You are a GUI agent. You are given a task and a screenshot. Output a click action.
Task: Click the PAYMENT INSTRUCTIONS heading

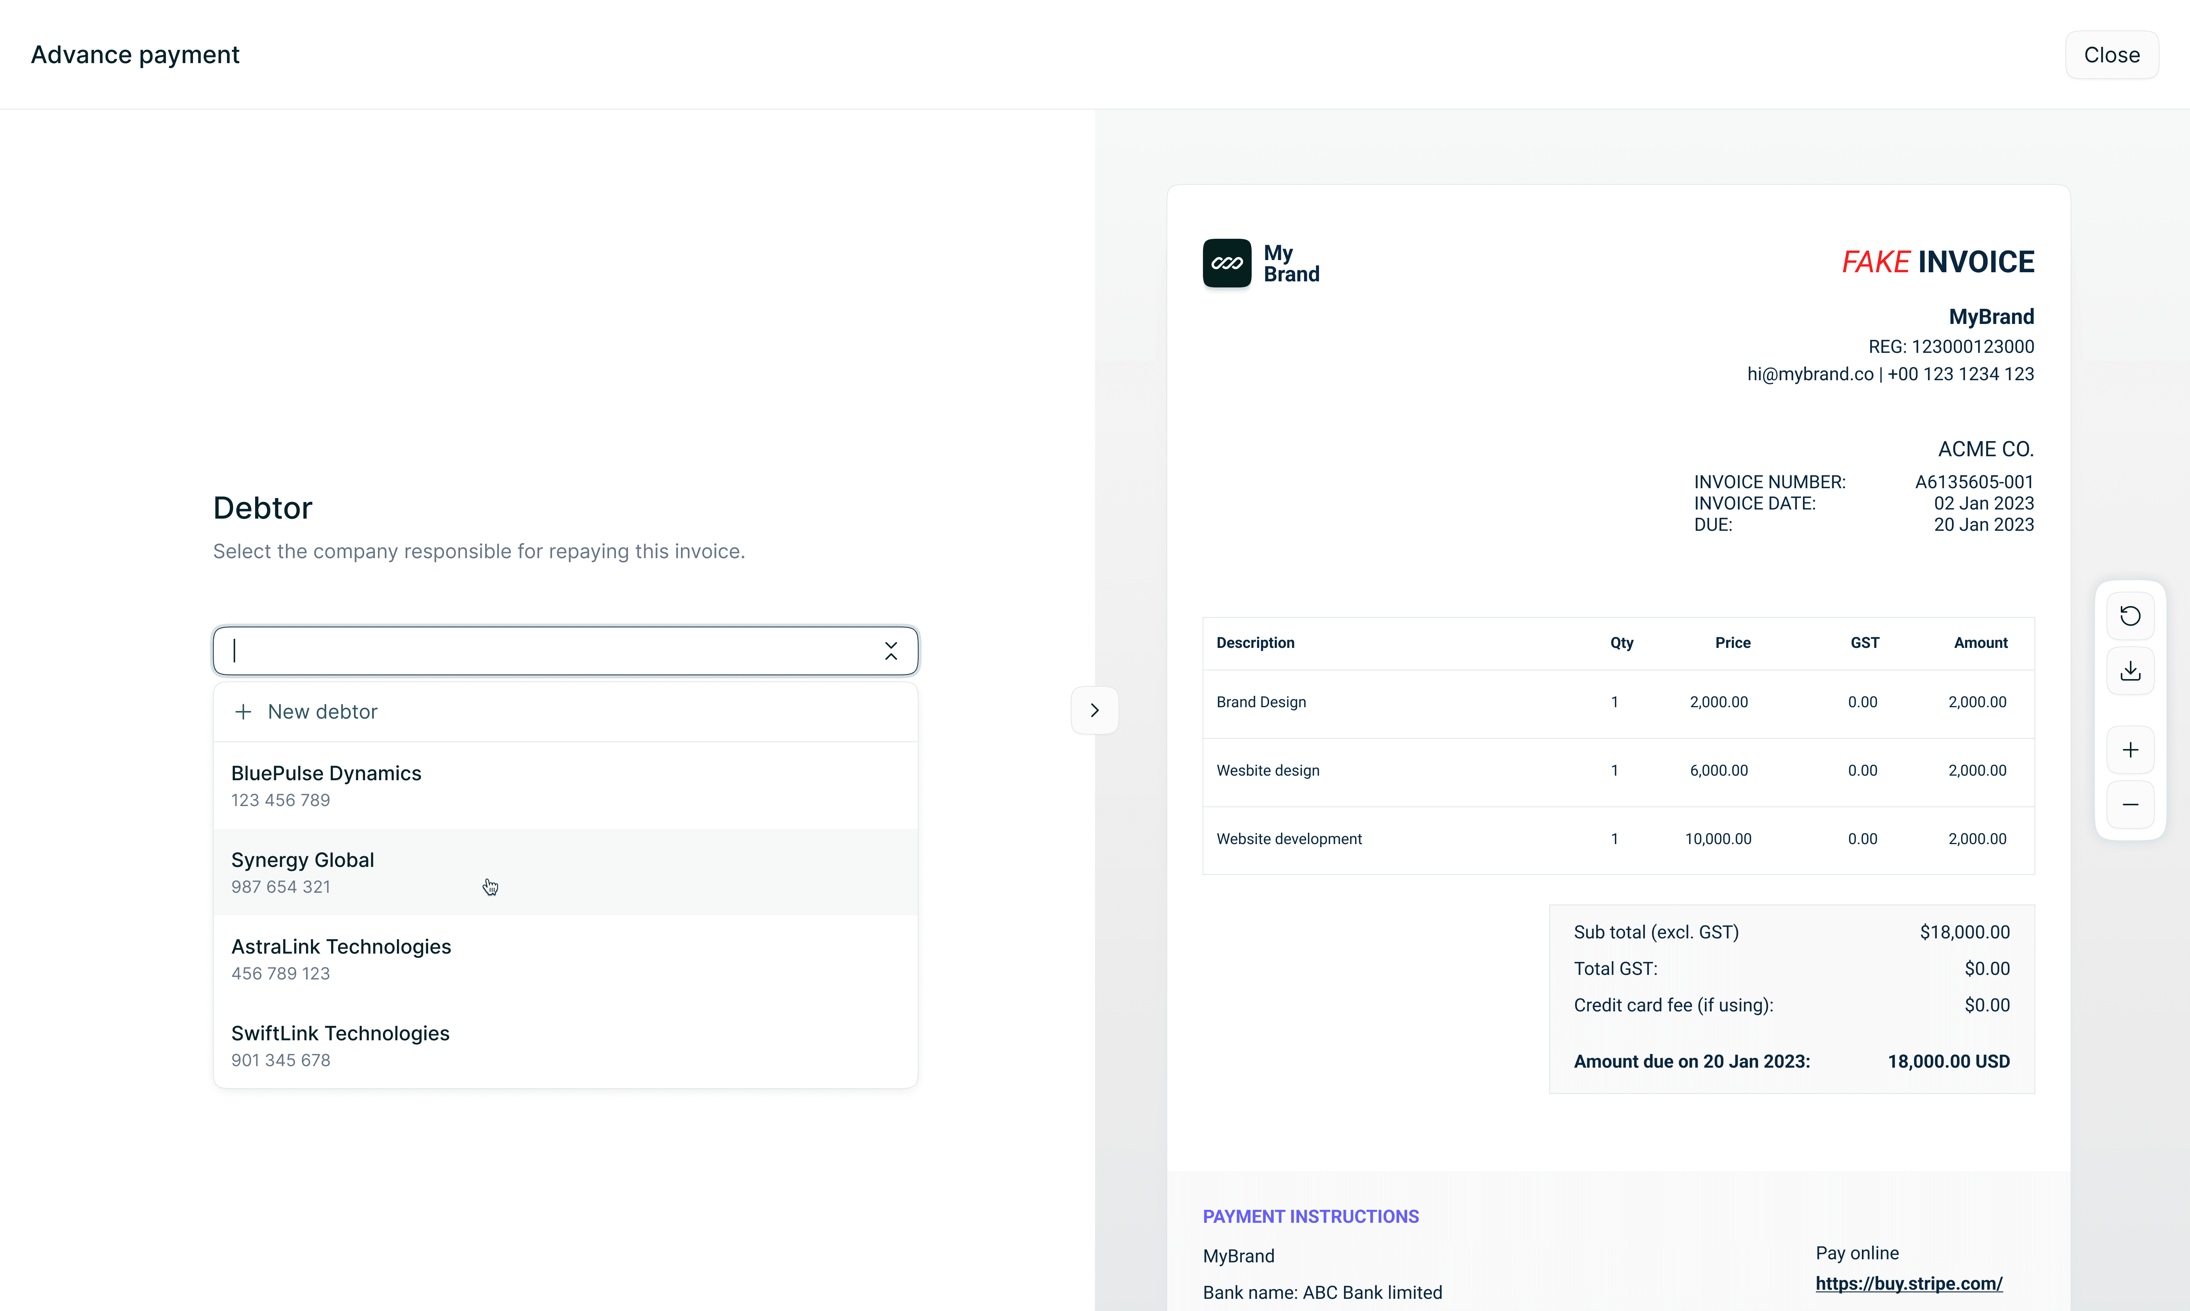(x=1310, y=1216)
